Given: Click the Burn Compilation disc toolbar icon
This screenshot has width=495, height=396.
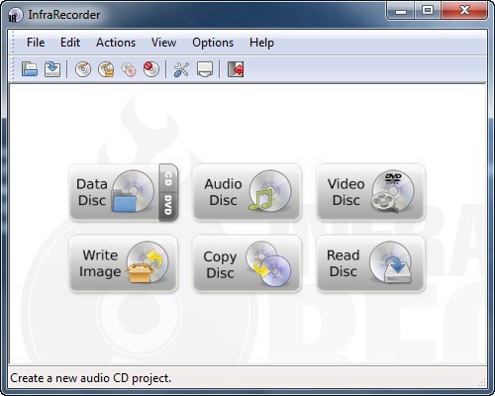Looking at the screenshot, I should pos(83,69).
